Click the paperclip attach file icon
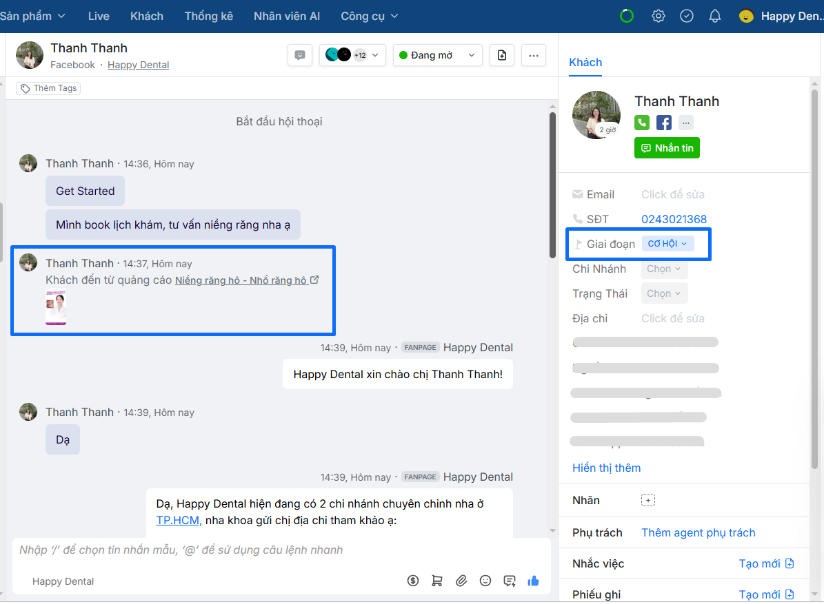Screen dimensions: 824x604 point(461,581)
